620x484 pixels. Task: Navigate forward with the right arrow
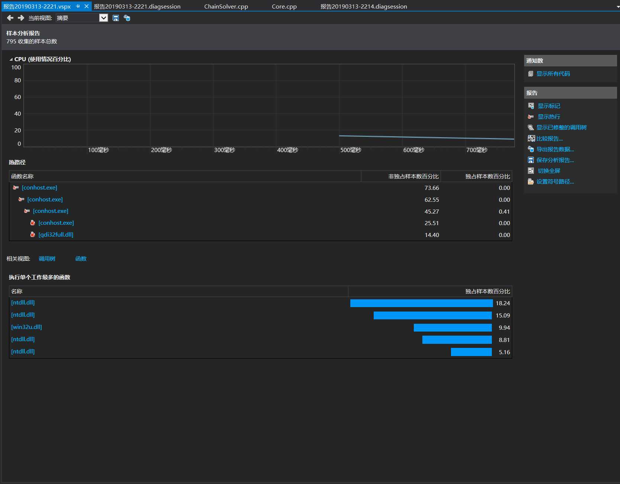pyautogui.click(x=21, y=18)
